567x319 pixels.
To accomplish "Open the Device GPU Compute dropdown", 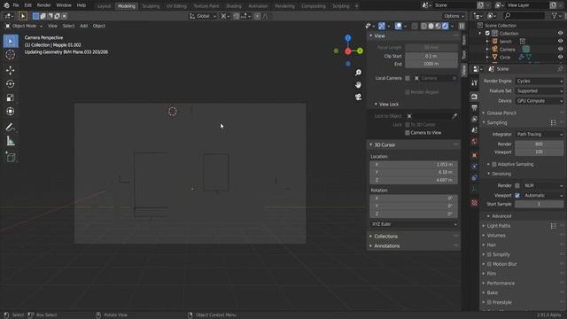I will tap(540, 101).
